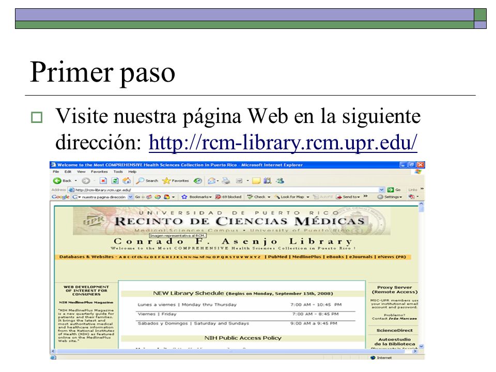496x372 pixels.
Task: Open the Tools menu
Action: [118, 172]
